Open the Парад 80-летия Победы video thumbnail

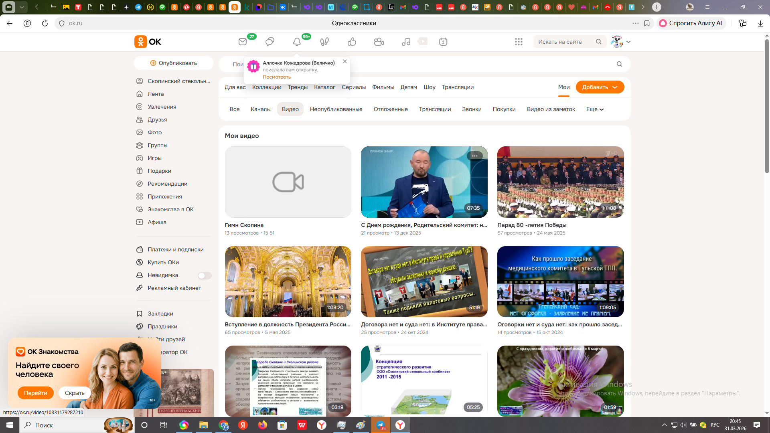tap(560, 182)
